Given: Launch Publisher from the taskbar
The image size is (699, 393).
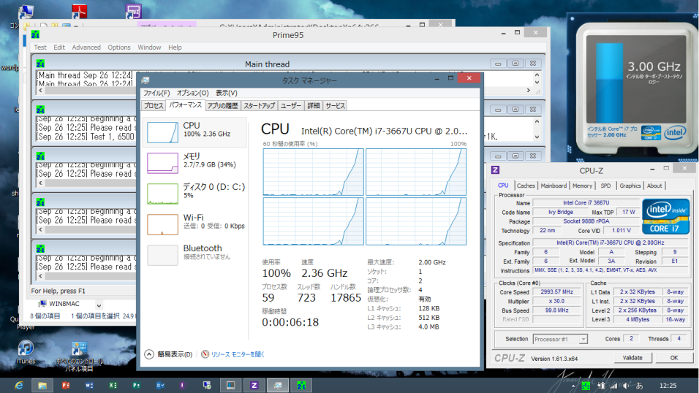Looking at the screenshot, I should pos(137,386).
